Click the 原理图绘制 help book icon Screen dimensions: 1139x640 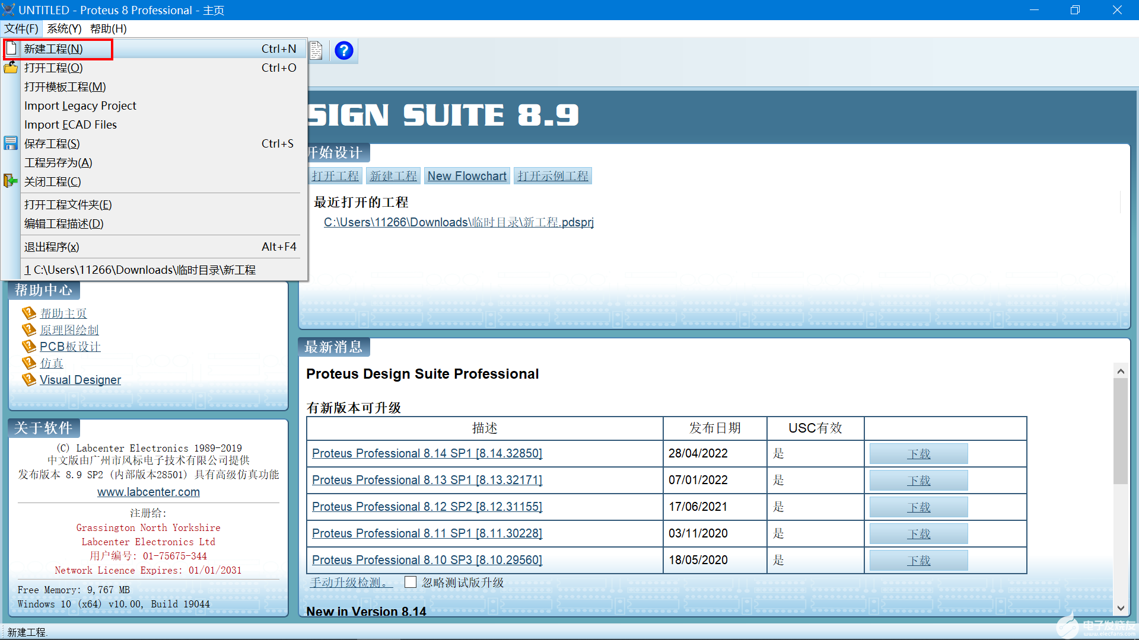coord(29,329)
